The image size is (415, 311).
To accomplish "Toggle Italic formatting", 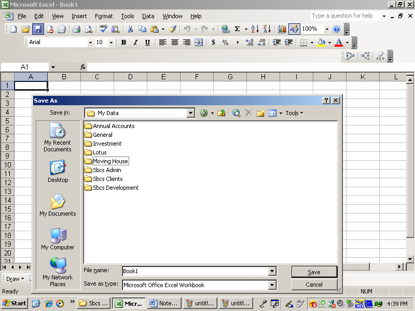I will click(135, 43).
